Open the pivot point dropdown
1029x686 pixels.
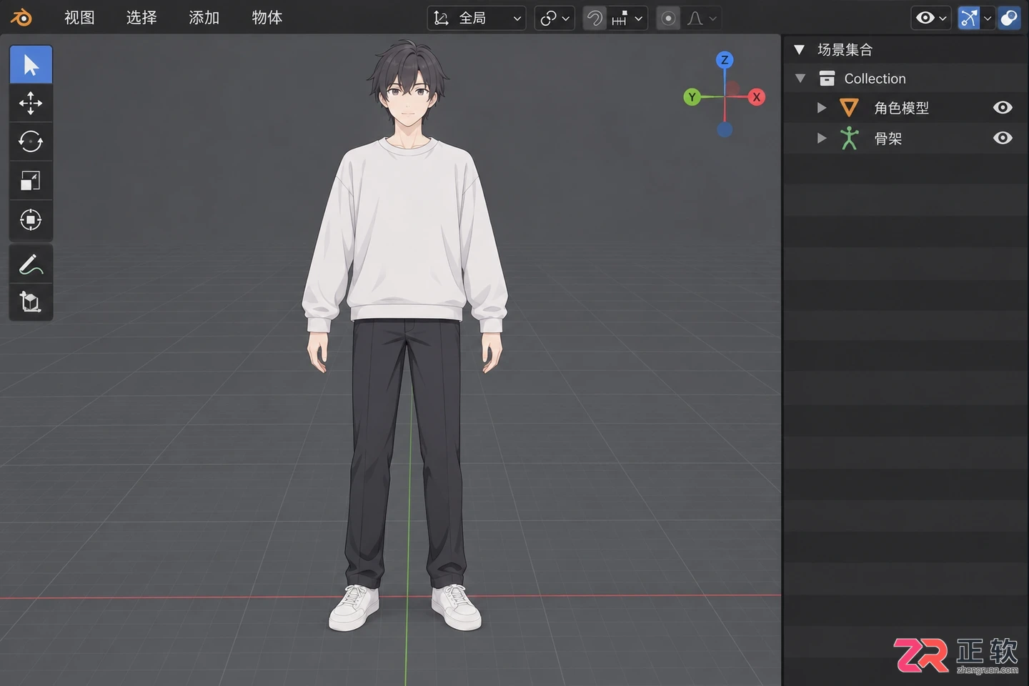click(555, 18)
